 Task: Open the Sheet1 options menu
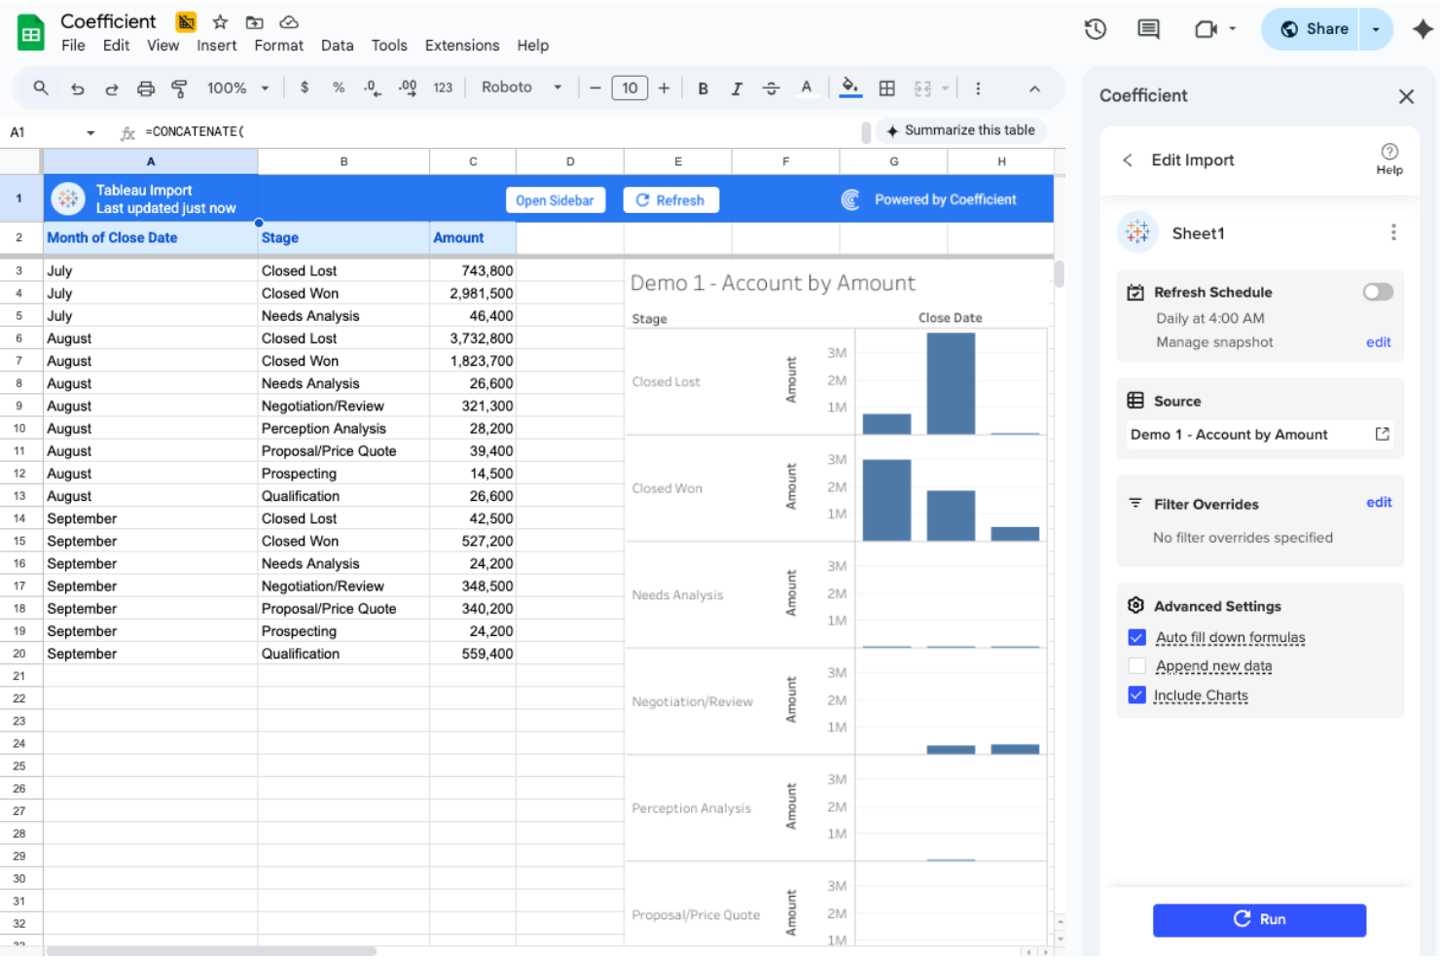[1393, 232]
